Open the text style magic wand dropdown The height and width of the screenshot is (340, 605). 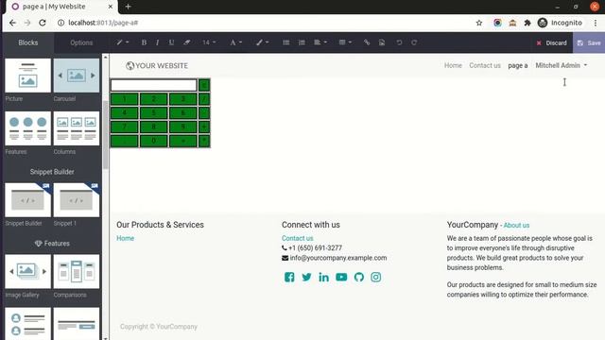click(x=123, y=42)
